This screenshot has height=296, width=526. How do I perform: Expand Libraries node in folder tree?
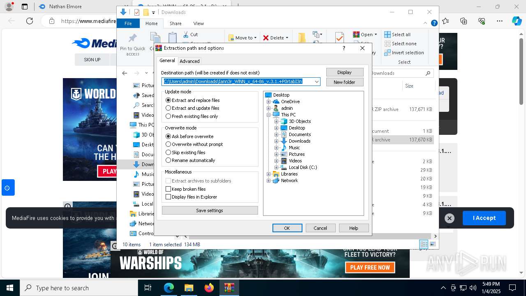(x=269, y=174)
